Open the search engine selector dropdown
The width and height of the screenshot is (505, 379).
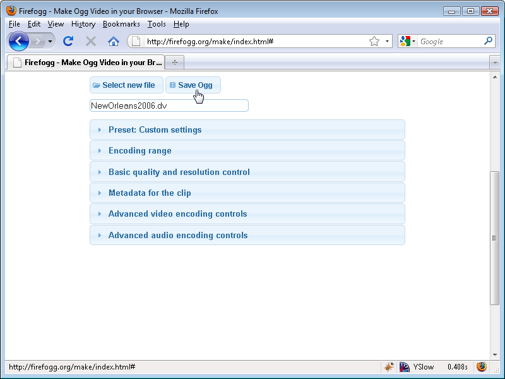click(x=407, y=42)
